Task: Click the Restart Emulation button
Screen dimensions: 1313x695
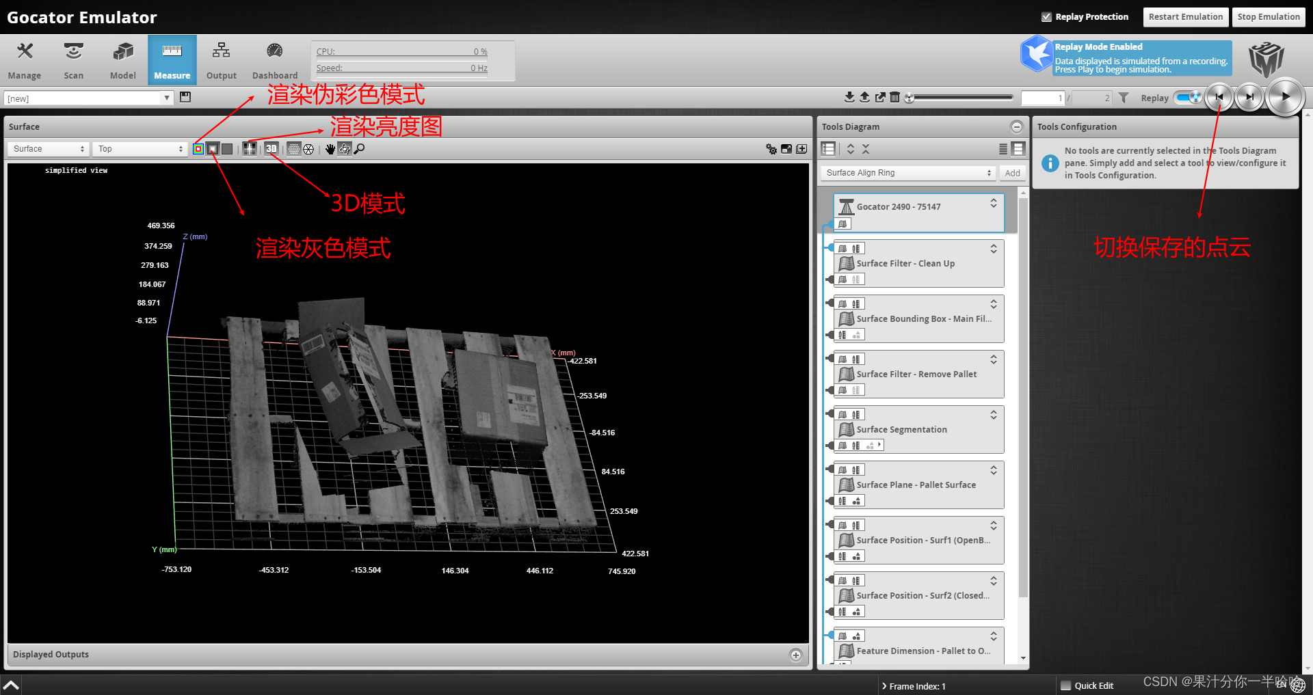Action: click(x=1185, y=16)
